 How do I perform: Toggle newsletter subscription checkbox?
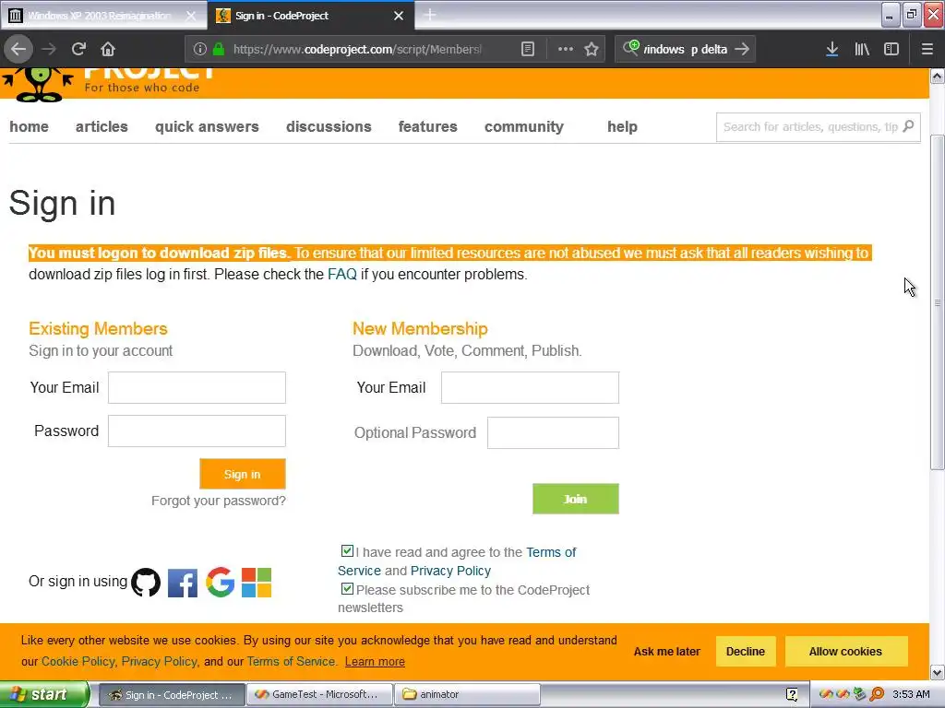coord(347,588)
